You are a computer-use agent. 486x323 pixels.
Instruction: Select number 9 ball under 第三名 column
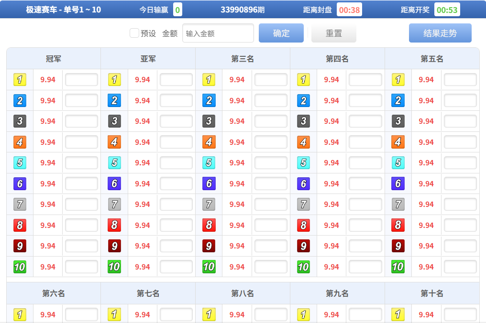209,246
